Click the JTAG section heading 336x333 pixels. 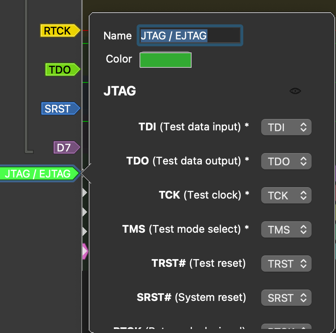120,91
